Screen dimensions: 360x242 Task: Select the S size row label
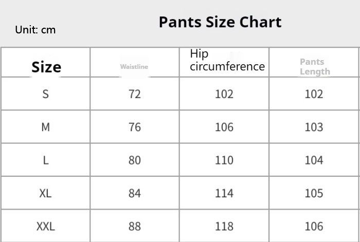(46, 94)
